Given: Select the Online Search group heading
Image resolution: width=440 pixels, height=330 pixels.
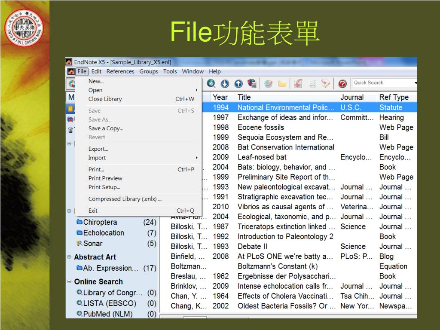Looking at the screenshot, I should (98, 281).
